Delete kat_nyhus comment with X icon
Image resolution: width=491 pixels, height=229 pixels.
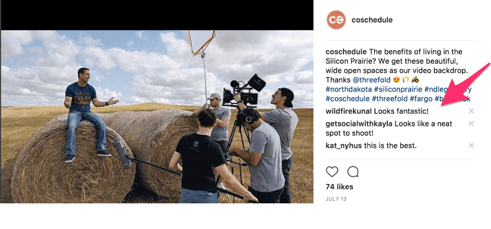click(471, 146)
